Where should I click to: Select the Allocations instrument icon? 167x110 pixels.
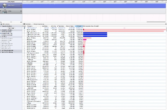point(5,5)
